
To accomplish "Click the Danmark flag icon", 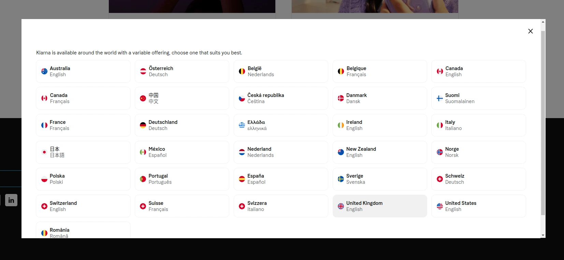I will pyautogui.click(x=341, y=98).
